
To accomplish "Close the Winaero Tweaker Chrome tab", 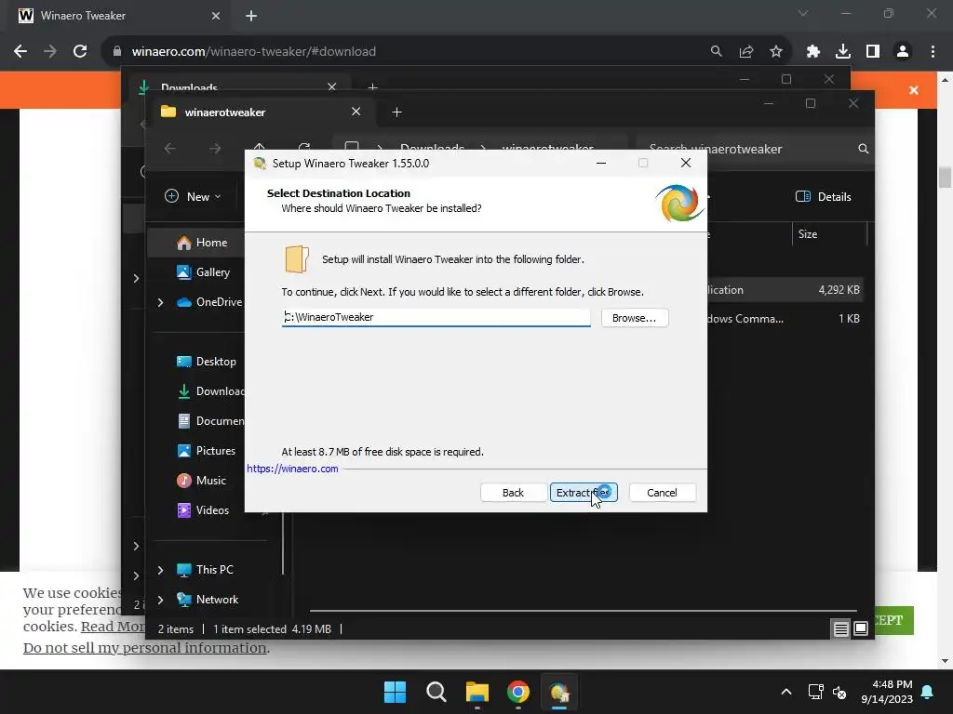I will point(216,16).
